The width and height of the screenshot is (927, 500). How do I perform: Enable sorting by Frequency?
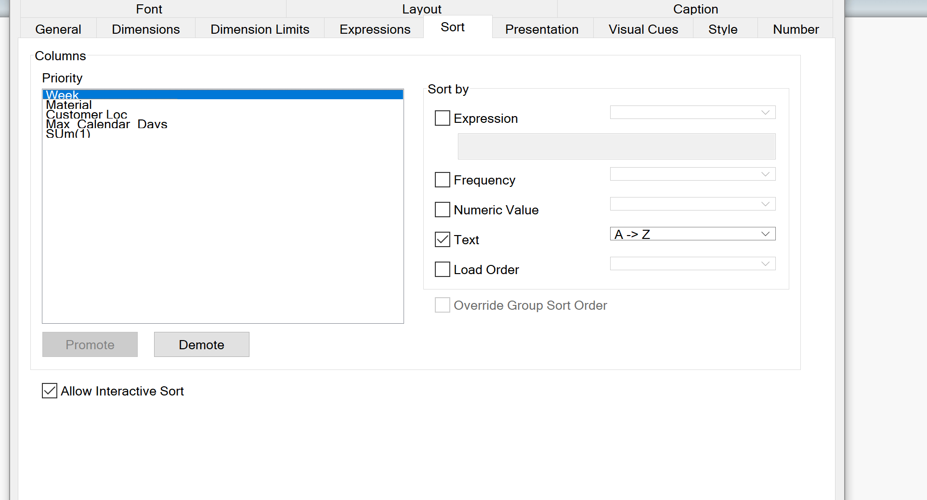point(442,180)
